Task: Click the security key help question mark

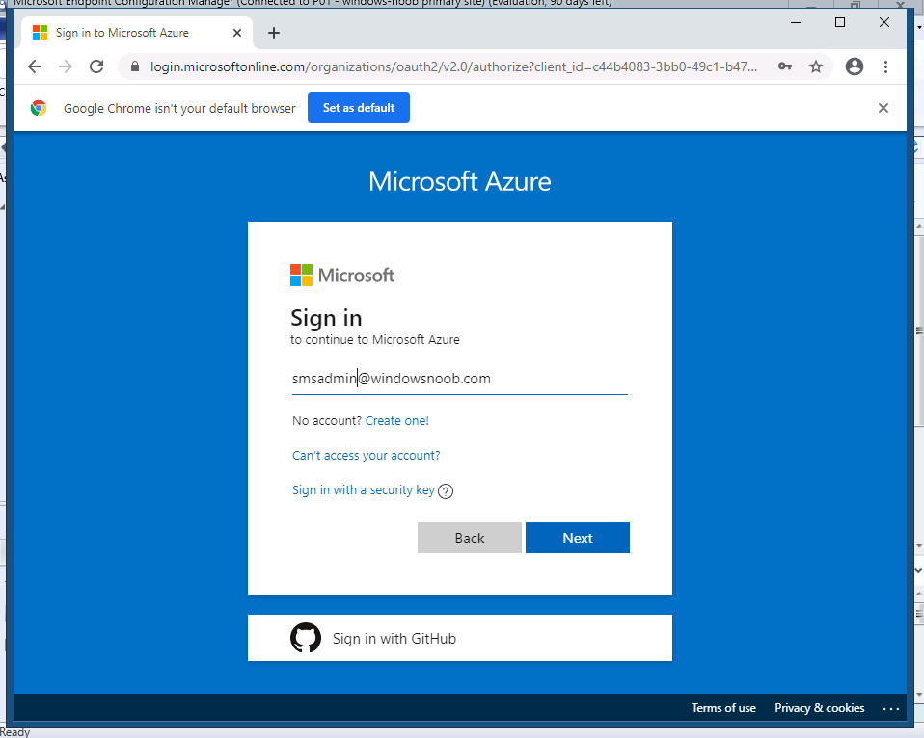Action: coord(447,490)
